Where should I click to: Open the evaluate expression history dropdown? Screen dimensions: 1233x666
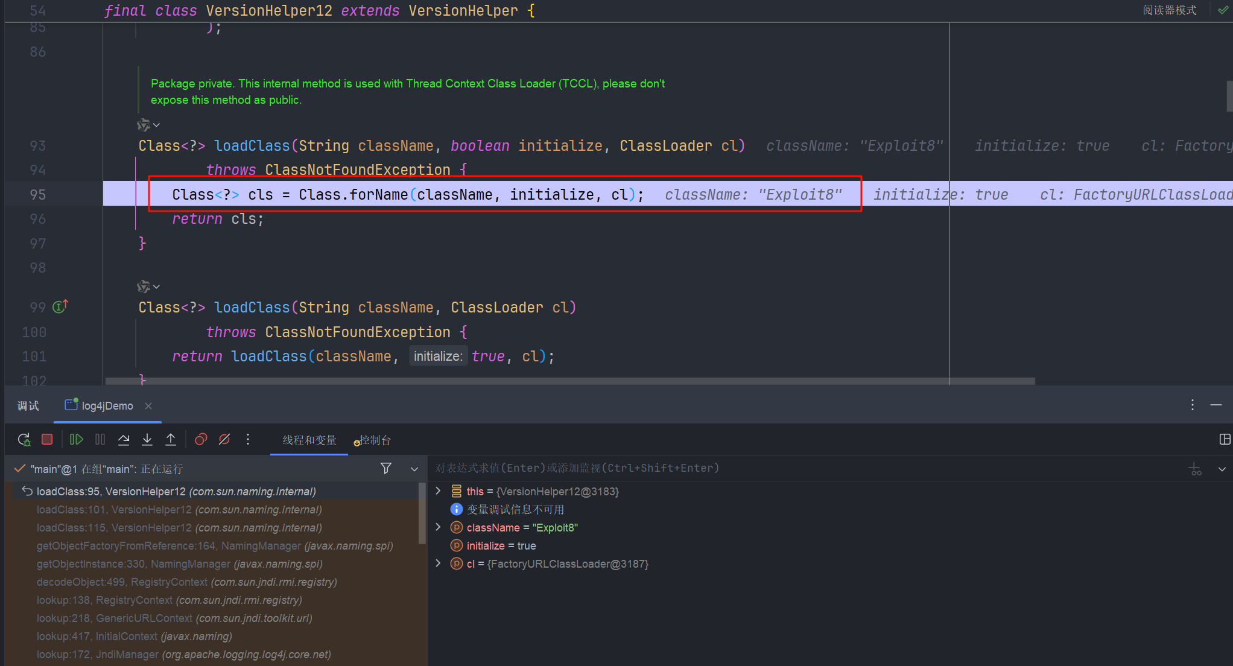1222,469
